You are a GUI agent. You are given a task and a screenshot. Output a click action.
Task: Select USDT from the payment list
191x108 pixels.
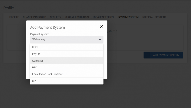coord(67,47)
